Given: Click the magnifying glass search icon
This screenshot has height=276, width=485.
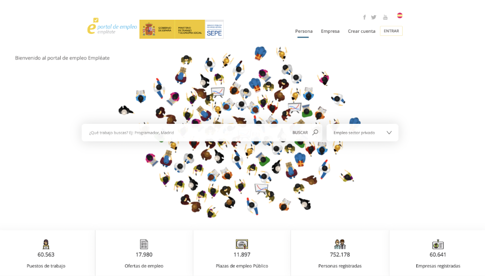Looking at the screenshot, I should coord(315,132).
